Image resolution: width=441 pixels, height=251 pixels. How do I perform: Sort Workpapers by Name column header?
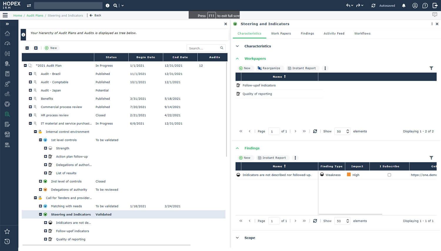(x=279, y=77)
